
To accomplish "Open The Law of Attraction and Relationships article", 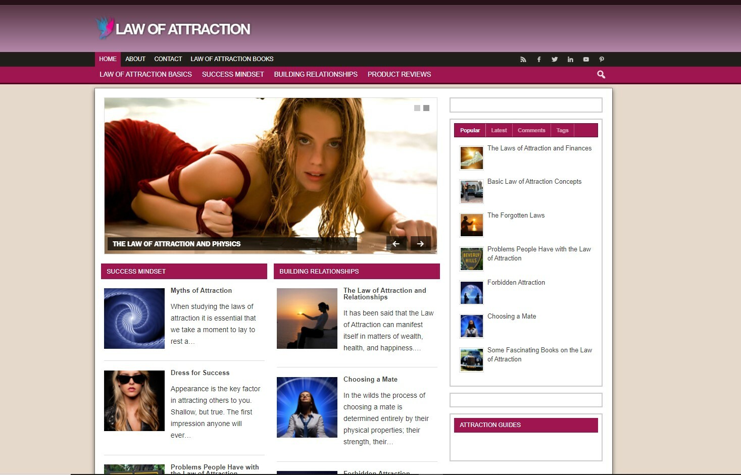I will 385,294.
